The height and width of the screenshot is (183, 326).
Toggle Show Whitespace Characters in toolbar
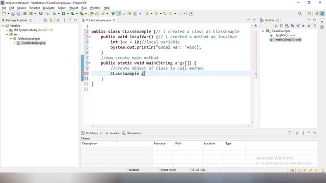coord(141,14)
